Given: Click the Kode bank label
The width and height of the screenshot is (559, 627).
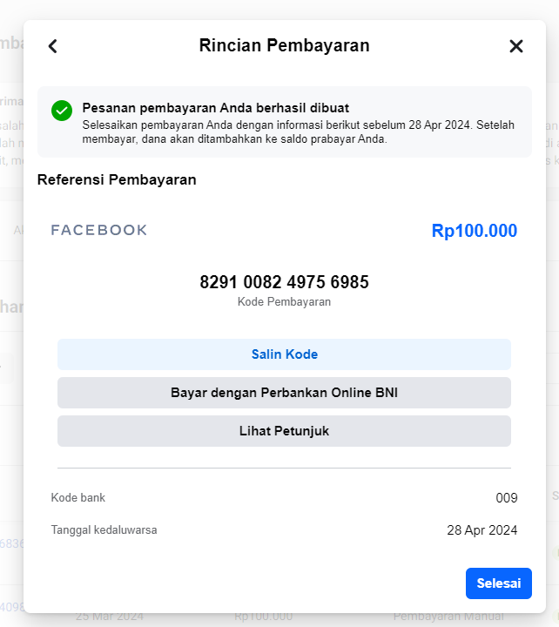Looking at the screenshot, I should coord(78,497).
